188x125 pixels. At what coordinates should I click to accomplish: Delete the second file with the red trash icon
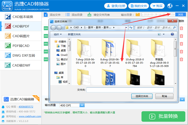tap(181, 36)
